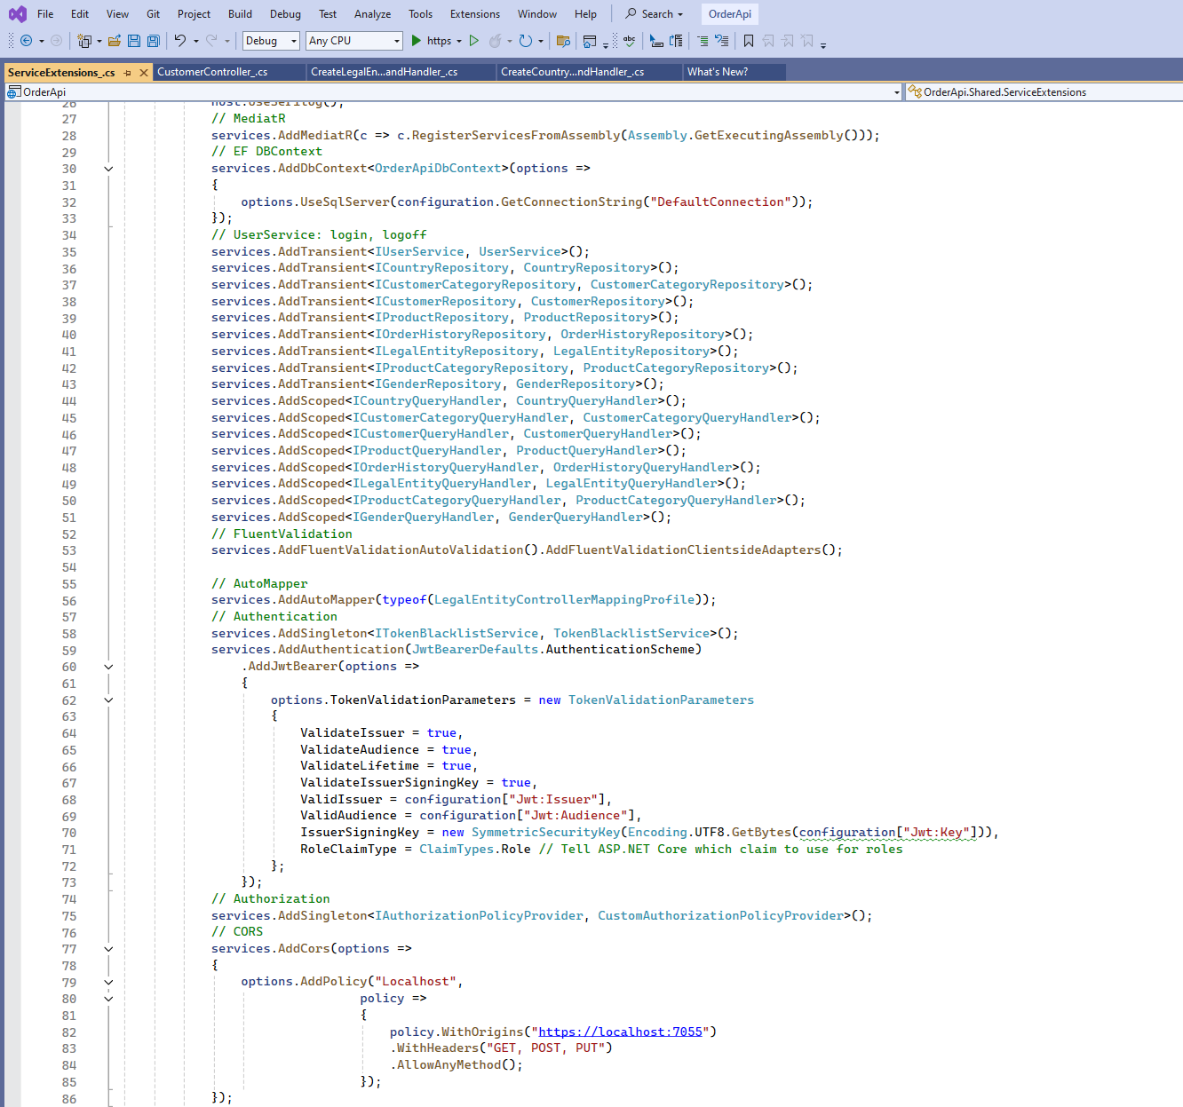
Task: Click Start Without Debugging outline play icon
Action: coord(474,41)
